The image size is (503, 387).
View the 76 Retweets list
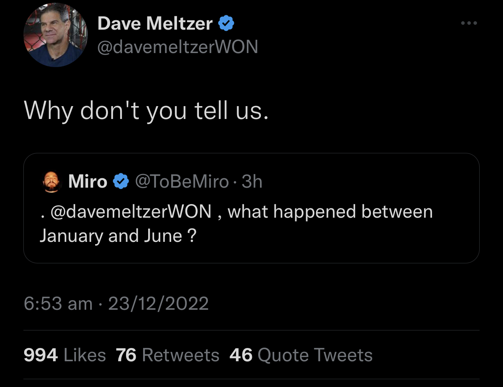point(168,355)
